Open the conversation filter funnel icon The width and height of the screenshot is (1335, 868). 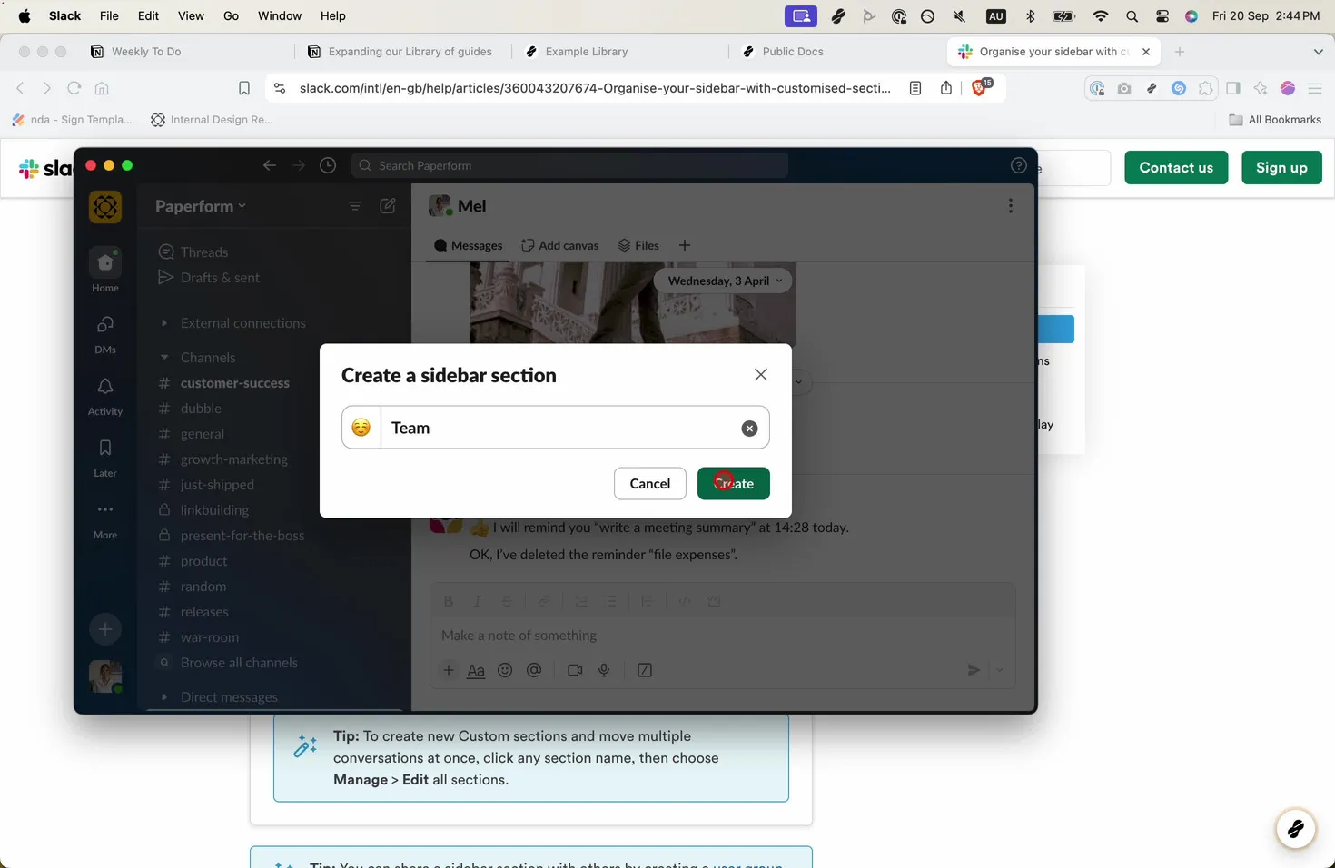click(x=355, y=206)
